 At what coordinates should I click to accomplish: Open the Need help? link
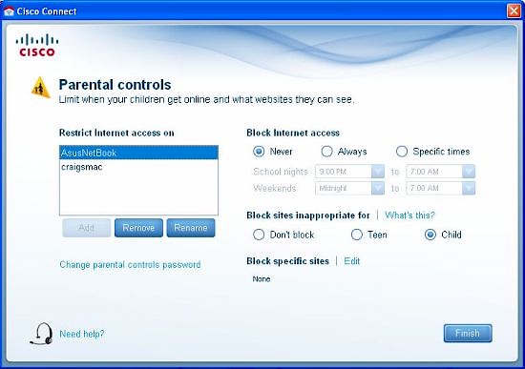82,334
